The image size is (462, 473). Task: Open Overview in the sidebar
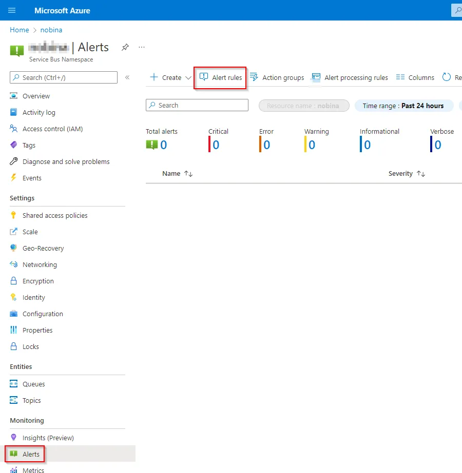click(36, 96)
